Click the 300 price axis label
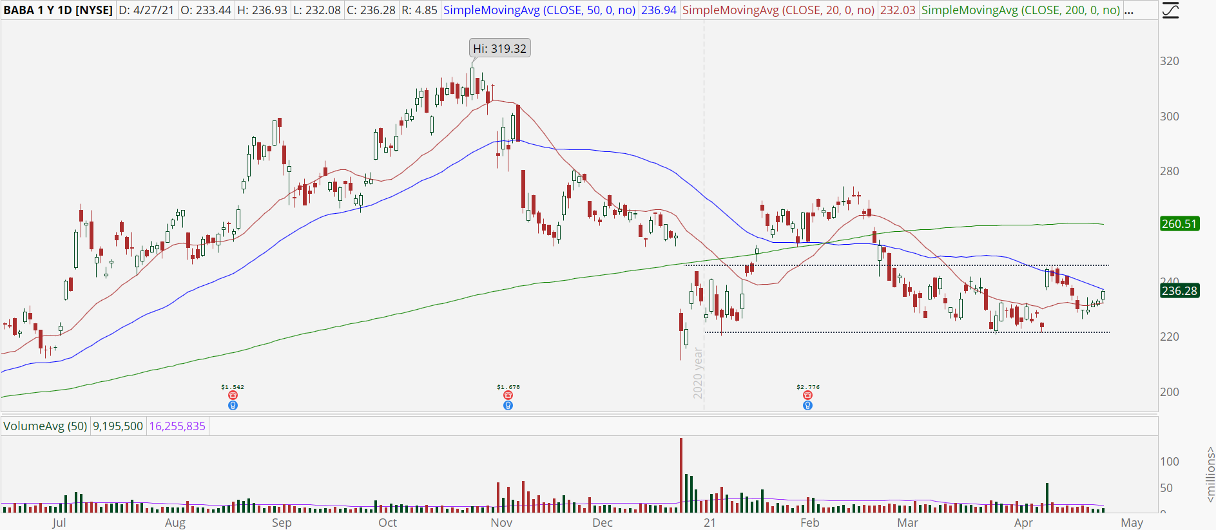The width and height of the screenshot is (1216, 530). (1170, 117)
